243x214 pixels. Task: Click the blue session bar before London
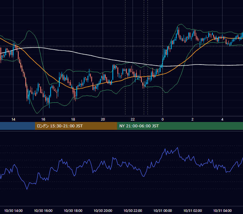(18, 126)
